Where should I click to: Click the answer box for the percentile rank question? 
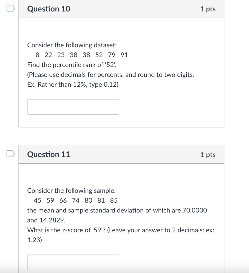pyautogui.click(x=73, y=107)
